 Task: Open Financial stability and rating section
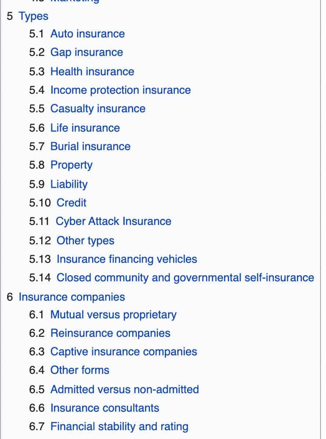[119, 427]
